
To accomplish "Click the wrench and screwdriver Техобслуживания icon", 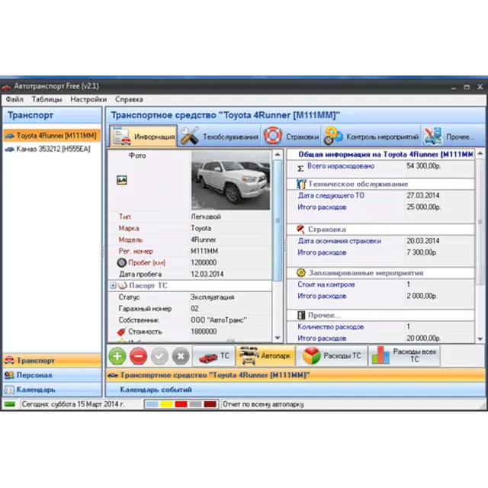I will click(190, 136).
